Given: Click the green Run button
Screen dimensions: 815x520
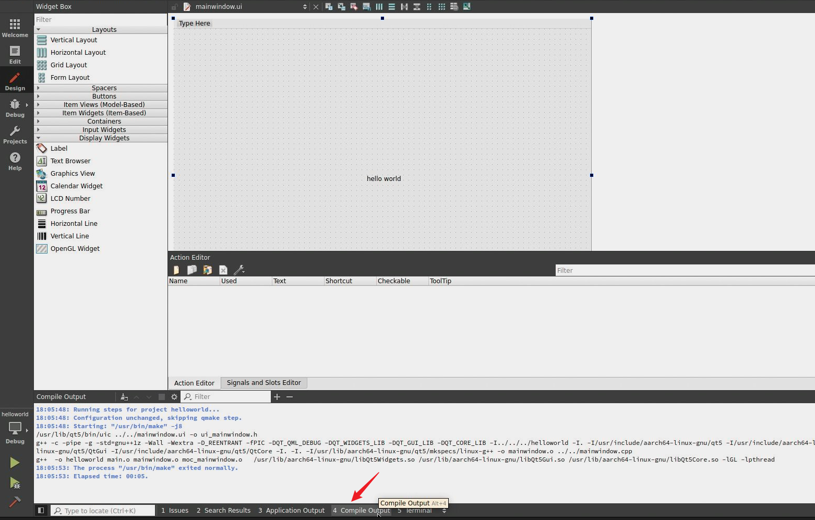Looking at the screenshot, I should [x=15, y=463].
